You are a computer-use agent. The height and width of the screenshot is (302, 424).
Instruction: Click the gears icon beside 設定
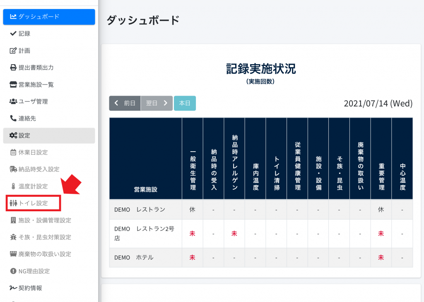13,135
